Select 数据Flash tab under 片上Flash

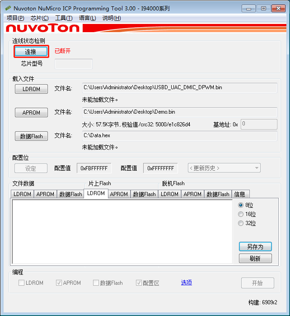point(144,194)
